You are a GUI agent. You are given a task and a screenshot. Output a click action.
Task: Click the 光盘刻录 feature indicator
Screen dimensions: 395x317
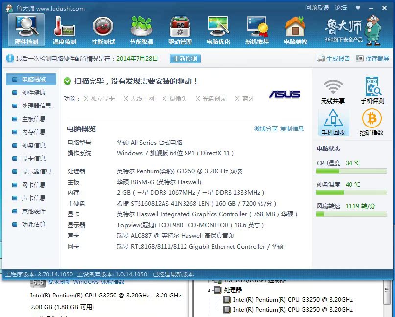211,98
